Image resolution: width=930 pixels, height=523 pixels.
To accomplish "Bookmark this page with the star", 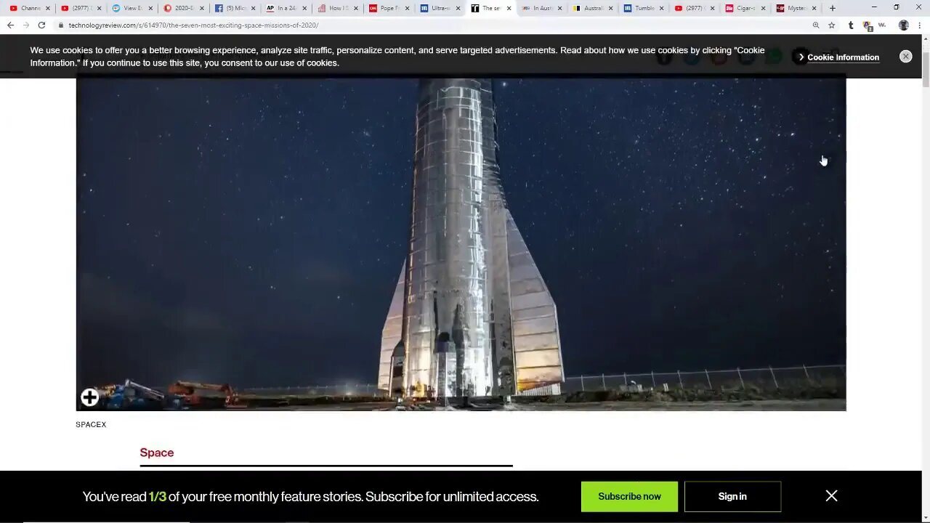I will point(832,25).
